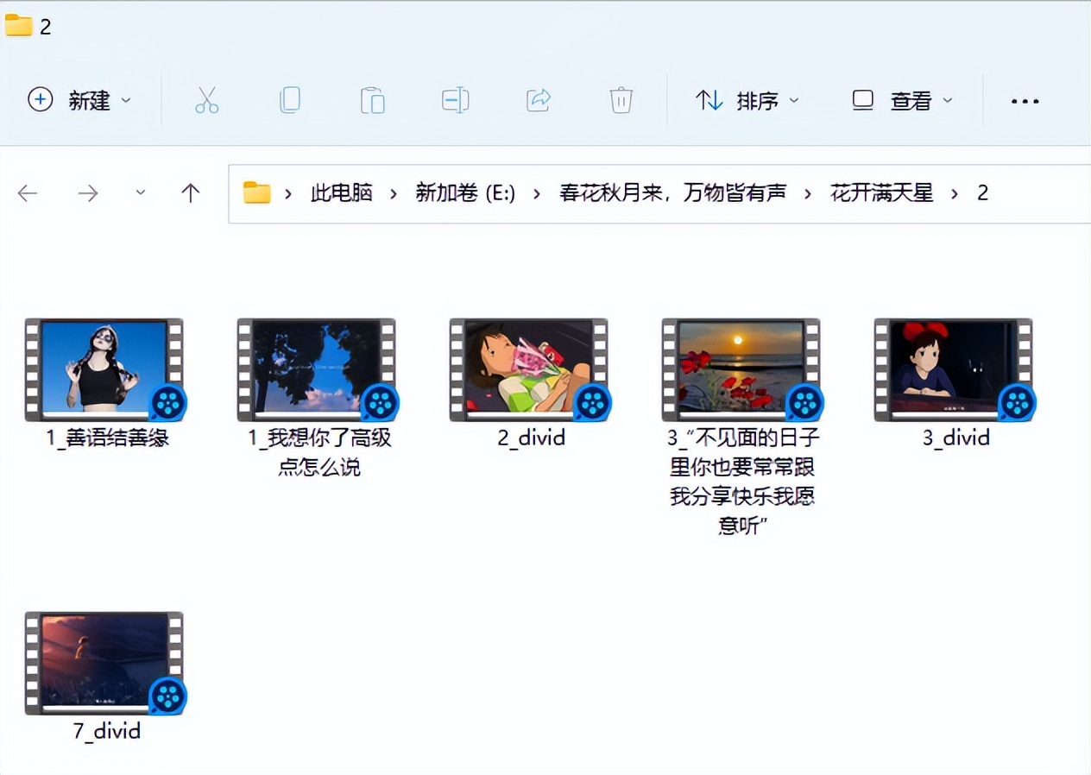Screen dimensions: 1091x775
Task: Share files via the Share icon
Action: point(538,100)
